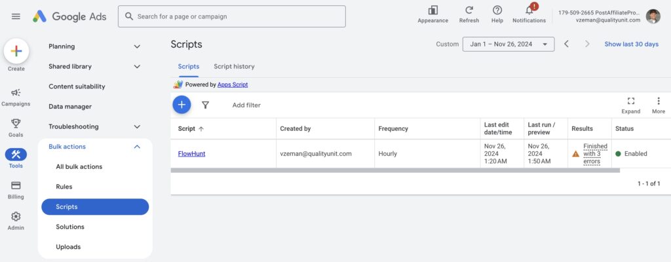Click the Frequency column header
The image size is (671, 262).
click(393, 128)
